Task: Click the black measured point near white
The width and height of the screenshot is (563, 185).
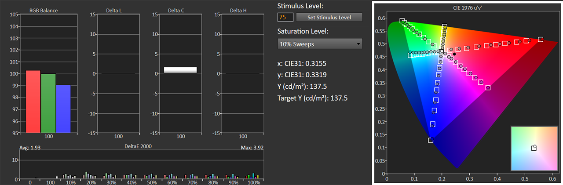Action: click(454, 54)
